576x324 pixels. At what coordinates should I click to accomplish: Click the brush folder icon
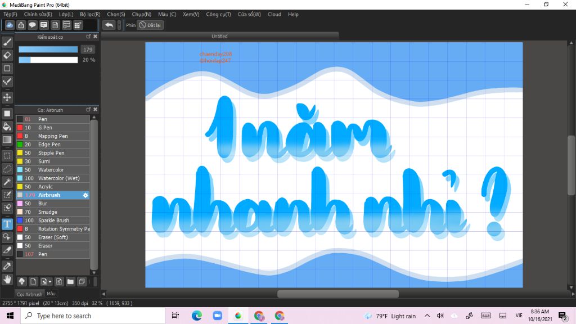click(70, 282)
